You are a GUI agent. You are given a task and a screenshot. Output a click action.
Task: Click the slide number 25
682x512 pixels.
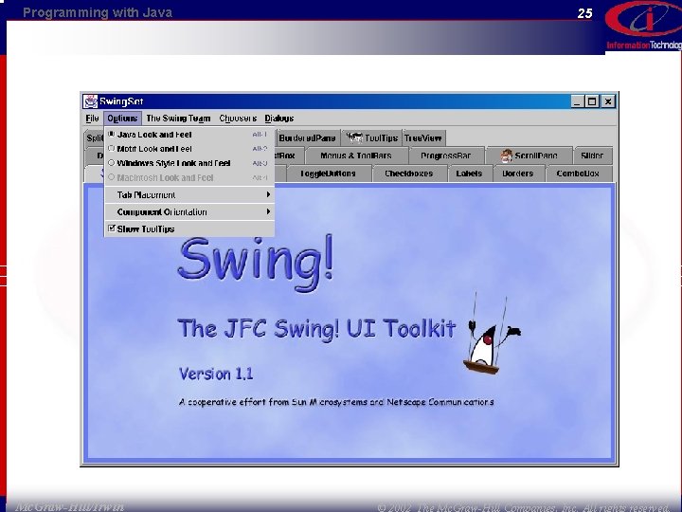pyautogui.click(x=585, y=13)
